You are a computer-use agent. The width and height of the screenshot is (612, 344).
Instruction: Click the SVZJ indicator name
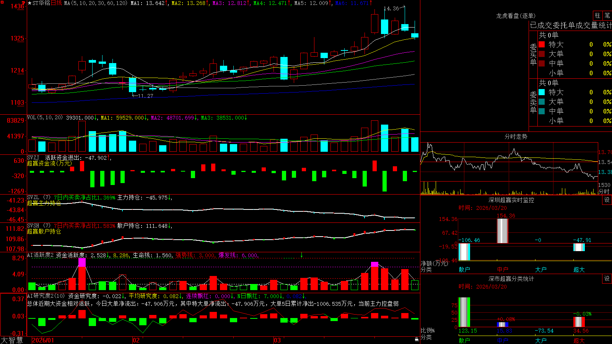click(33, 157)
